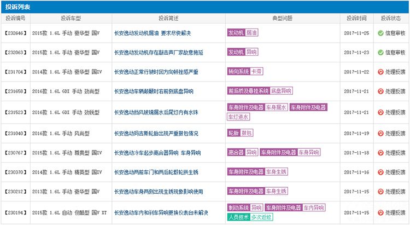The height and width of the screenshot is (225, 410).
Task: Click red status icon for complaint 231658
Action: pos(380,91)
